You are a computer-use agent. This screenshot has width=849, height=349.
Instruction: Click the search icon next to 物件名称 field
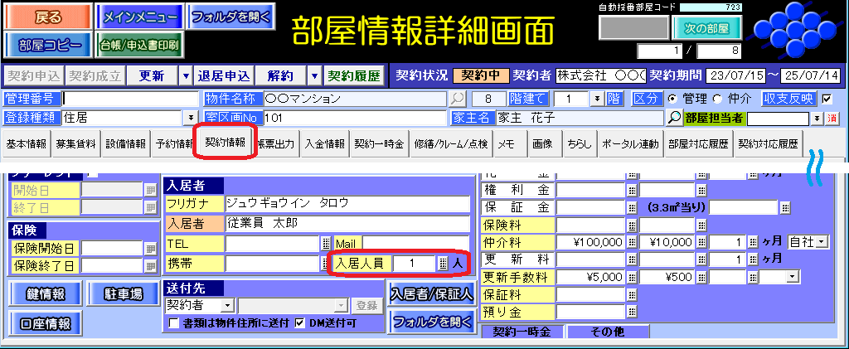pos(458,99)
